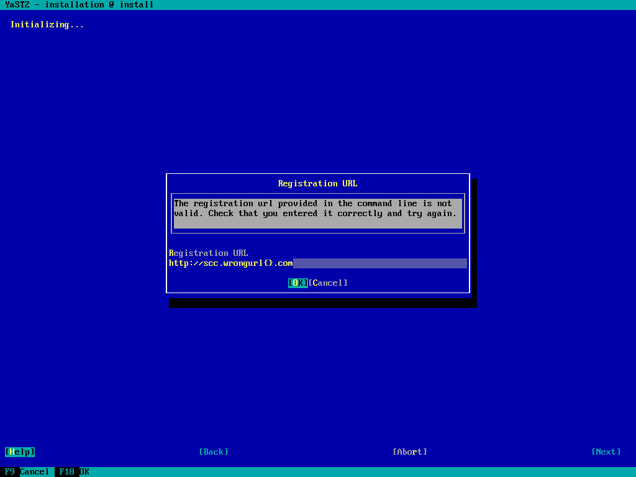This screenshot has width=636, height=477.
Task: Click Cancel in the Registration URL dialog
Action: (x=328, y=283)
